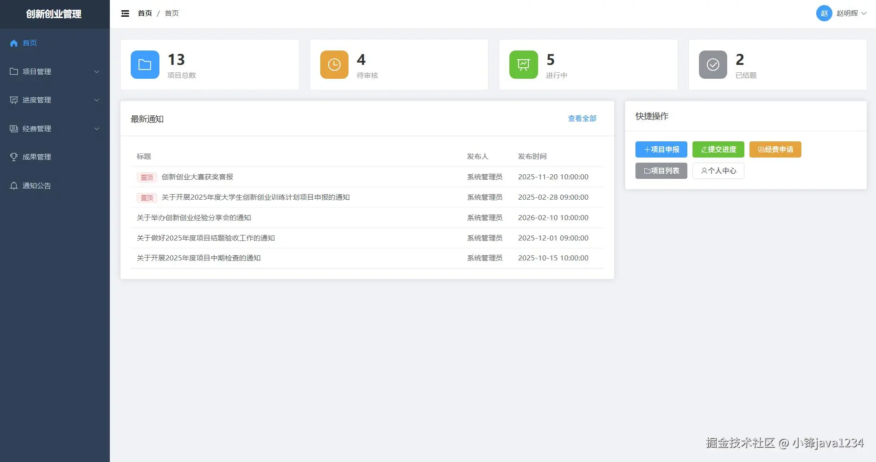Click the orange 经费申请 button
Screen dimensions: 876x462
(775, 150)
